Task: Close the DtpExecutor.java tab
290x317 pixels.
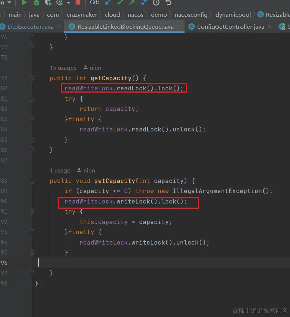Action: [x=59, y=27]
